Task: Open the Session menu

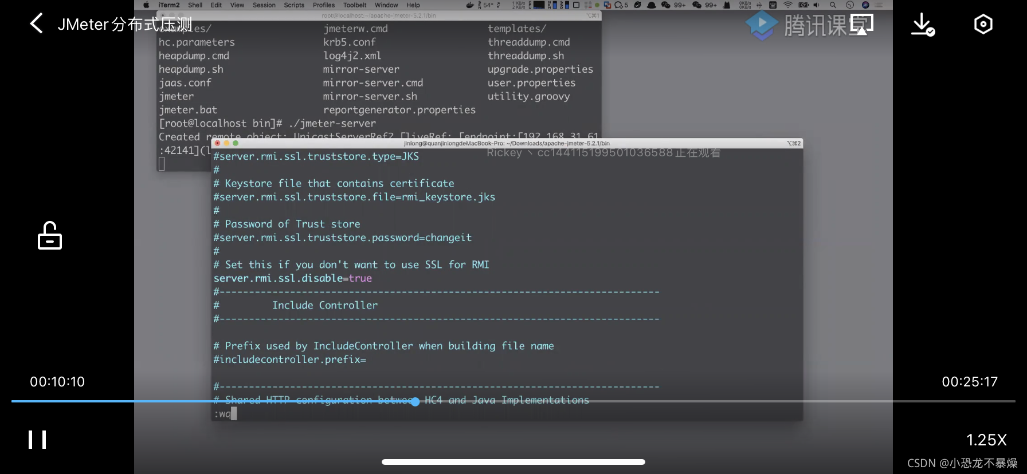Action: click(x=264, y=5)
